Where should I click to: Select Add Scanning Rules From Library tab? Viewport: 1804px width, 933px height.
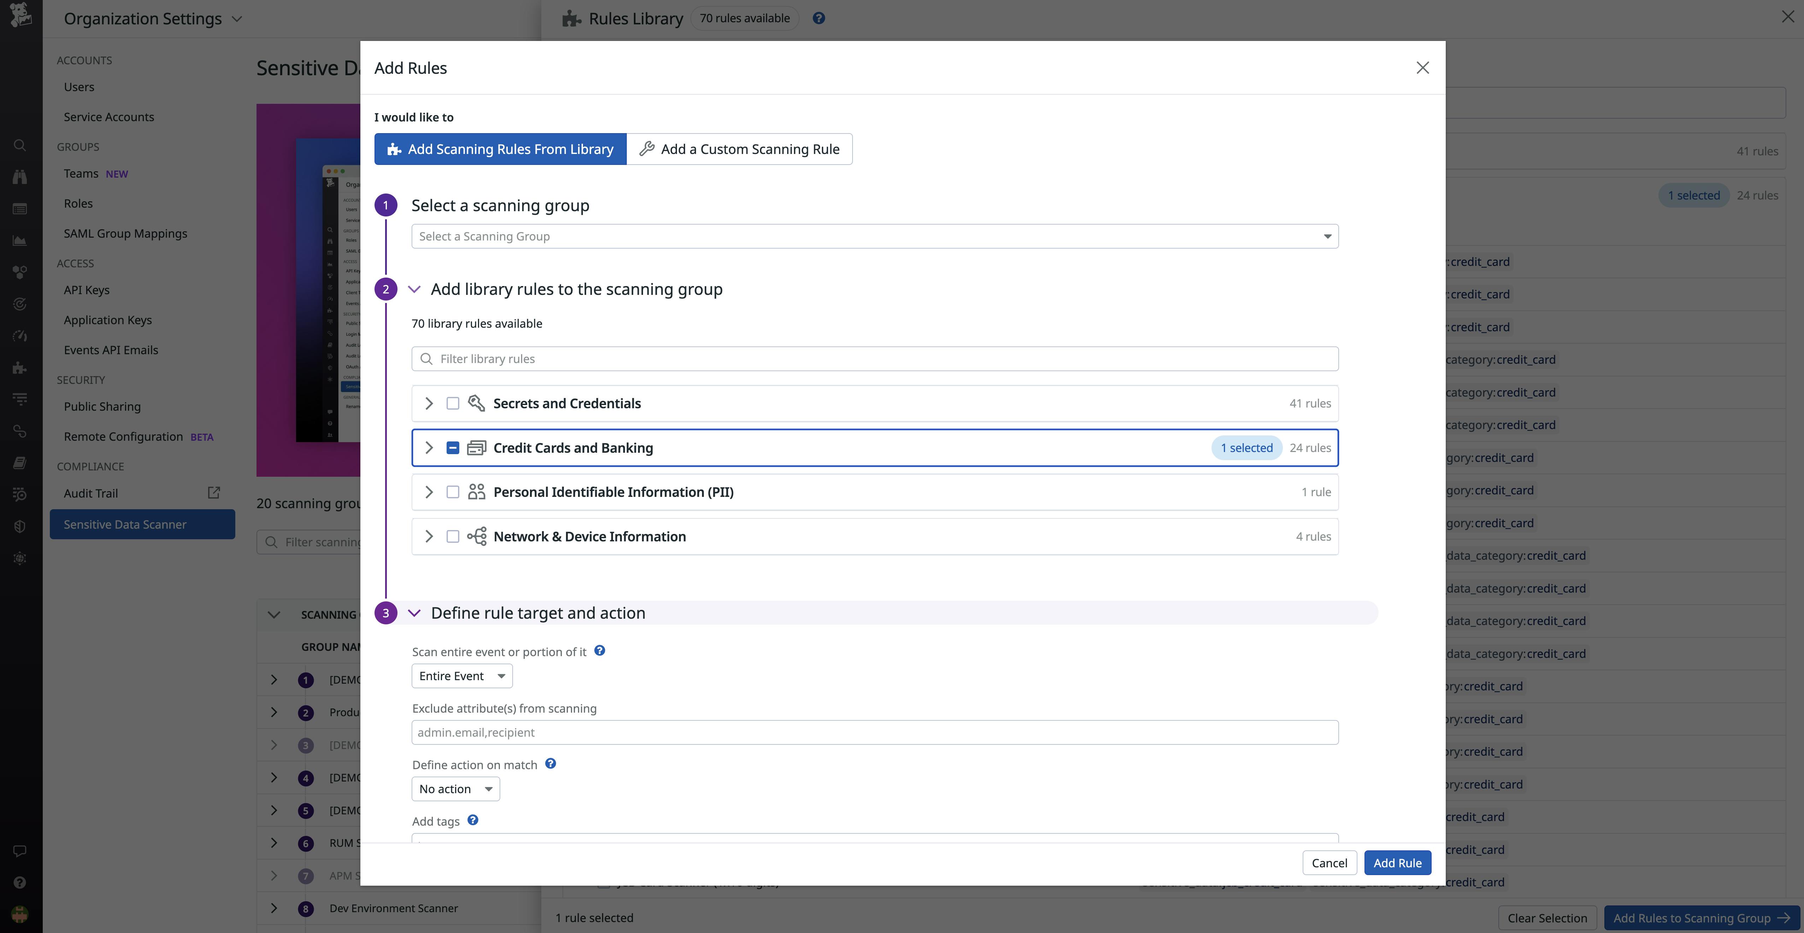500,149
